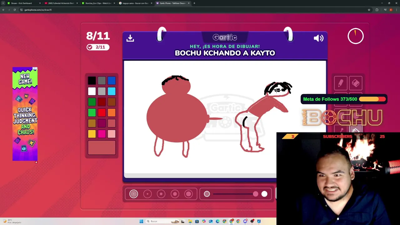Pick the light gray color swatch
This screenshot has height=225, width=400.
pos(102,91)
